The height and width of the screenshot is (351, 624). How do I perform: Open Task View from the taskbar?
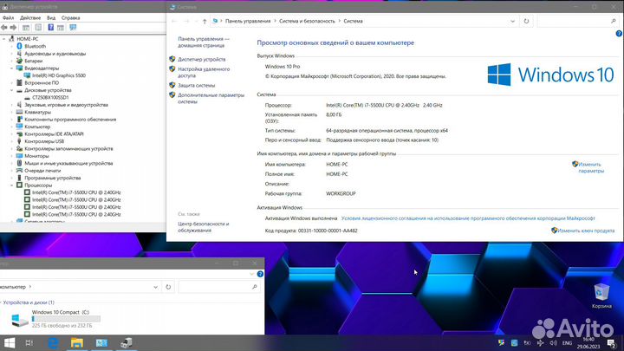click(29, 342)
